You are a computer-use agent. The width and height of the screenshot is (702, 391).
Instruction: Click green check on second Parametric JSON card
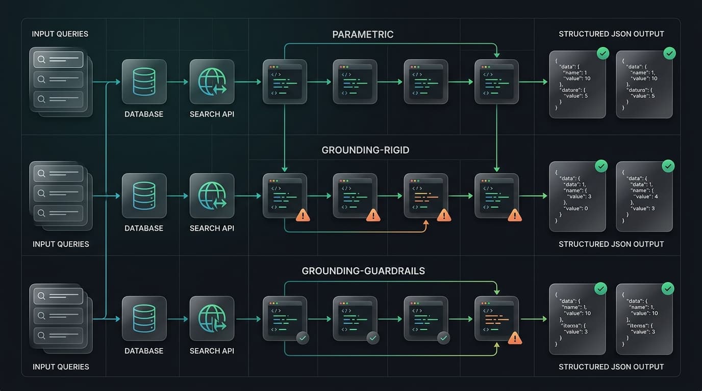click(x=670, y=53)
